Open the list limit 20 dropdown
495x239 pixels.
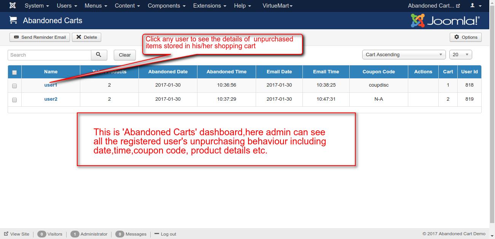pyautogui.click(x=461, y=55)
